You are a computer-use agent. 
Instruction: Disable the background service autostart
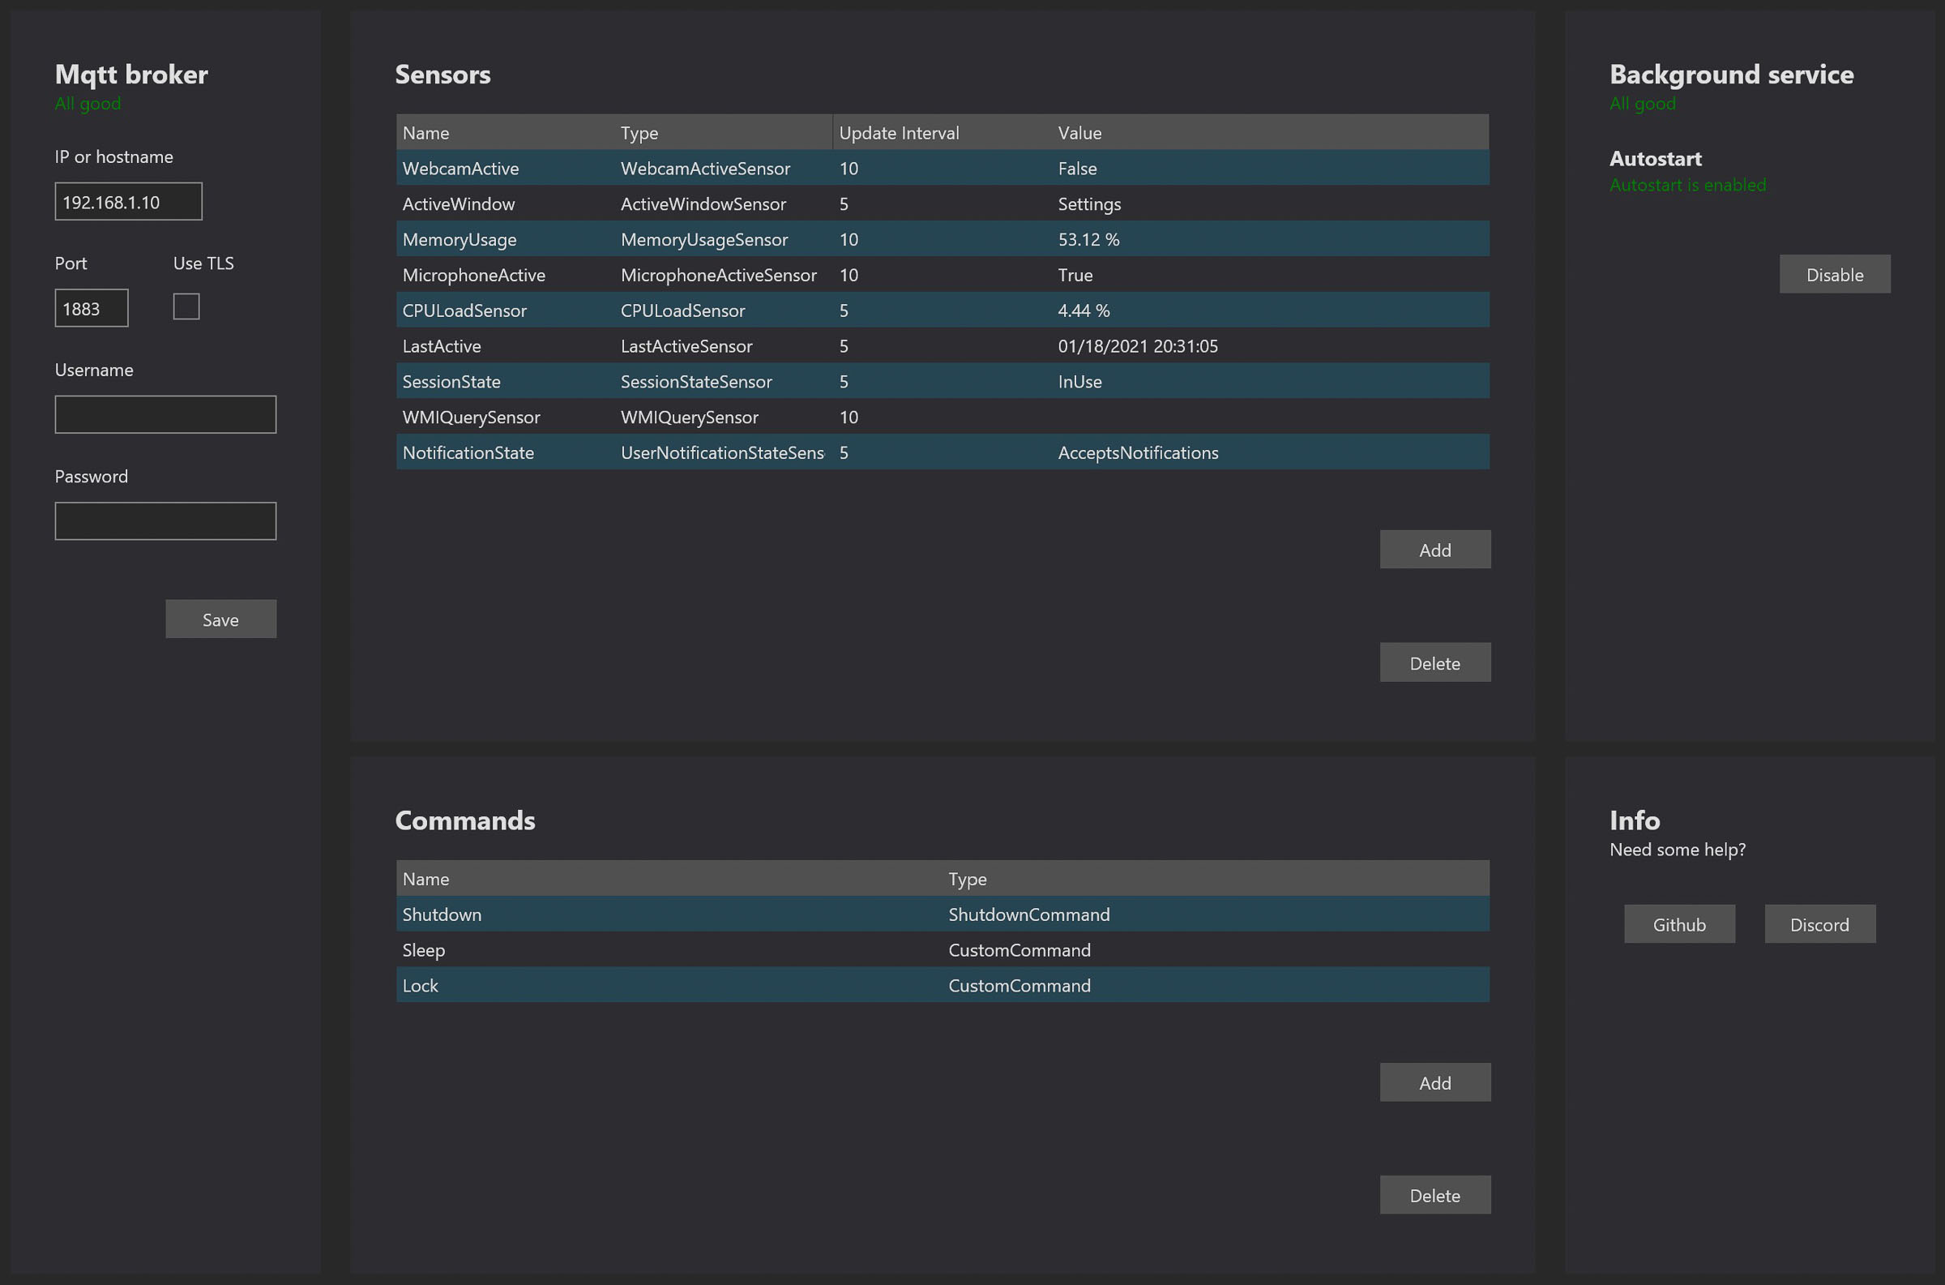(x=1835, y=275)
